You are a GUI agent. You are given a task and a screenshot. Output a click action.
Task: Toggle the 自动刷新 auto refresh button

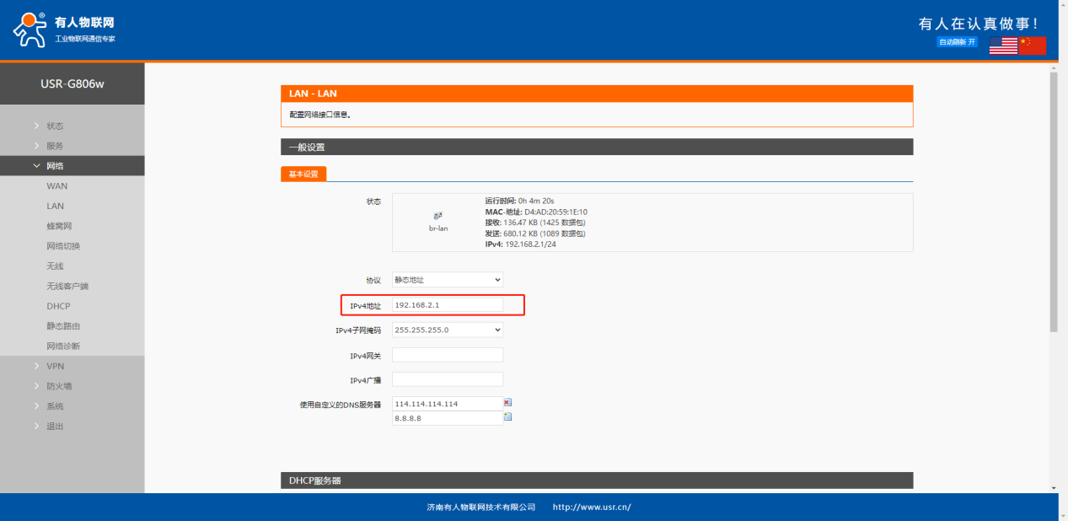tap(957, 42)
